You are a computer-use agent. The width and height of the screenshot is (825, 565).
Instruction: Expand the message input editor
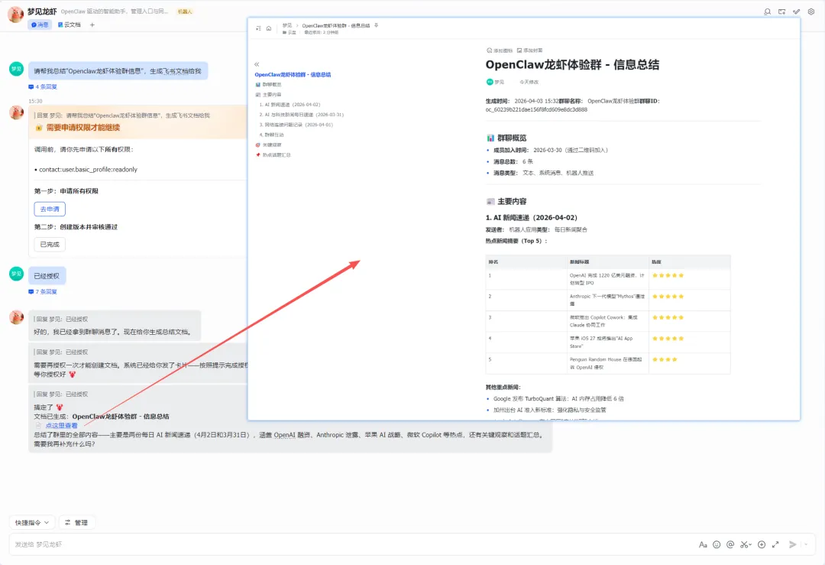pos(775,544)
